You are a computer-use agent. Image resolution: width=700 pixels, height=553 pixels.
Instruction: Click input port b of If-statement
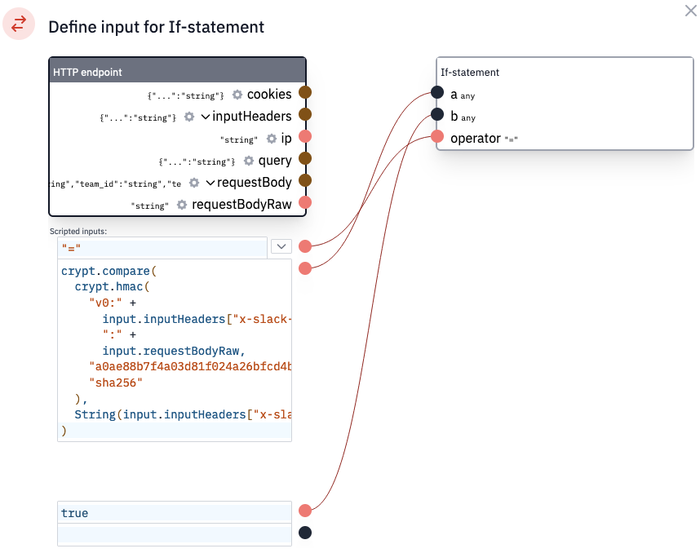[437, 114]
